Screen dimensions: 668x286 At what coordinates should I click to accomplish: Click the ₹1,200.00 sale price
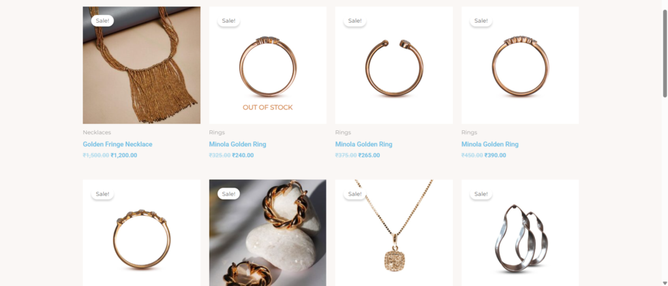[124, 155]
